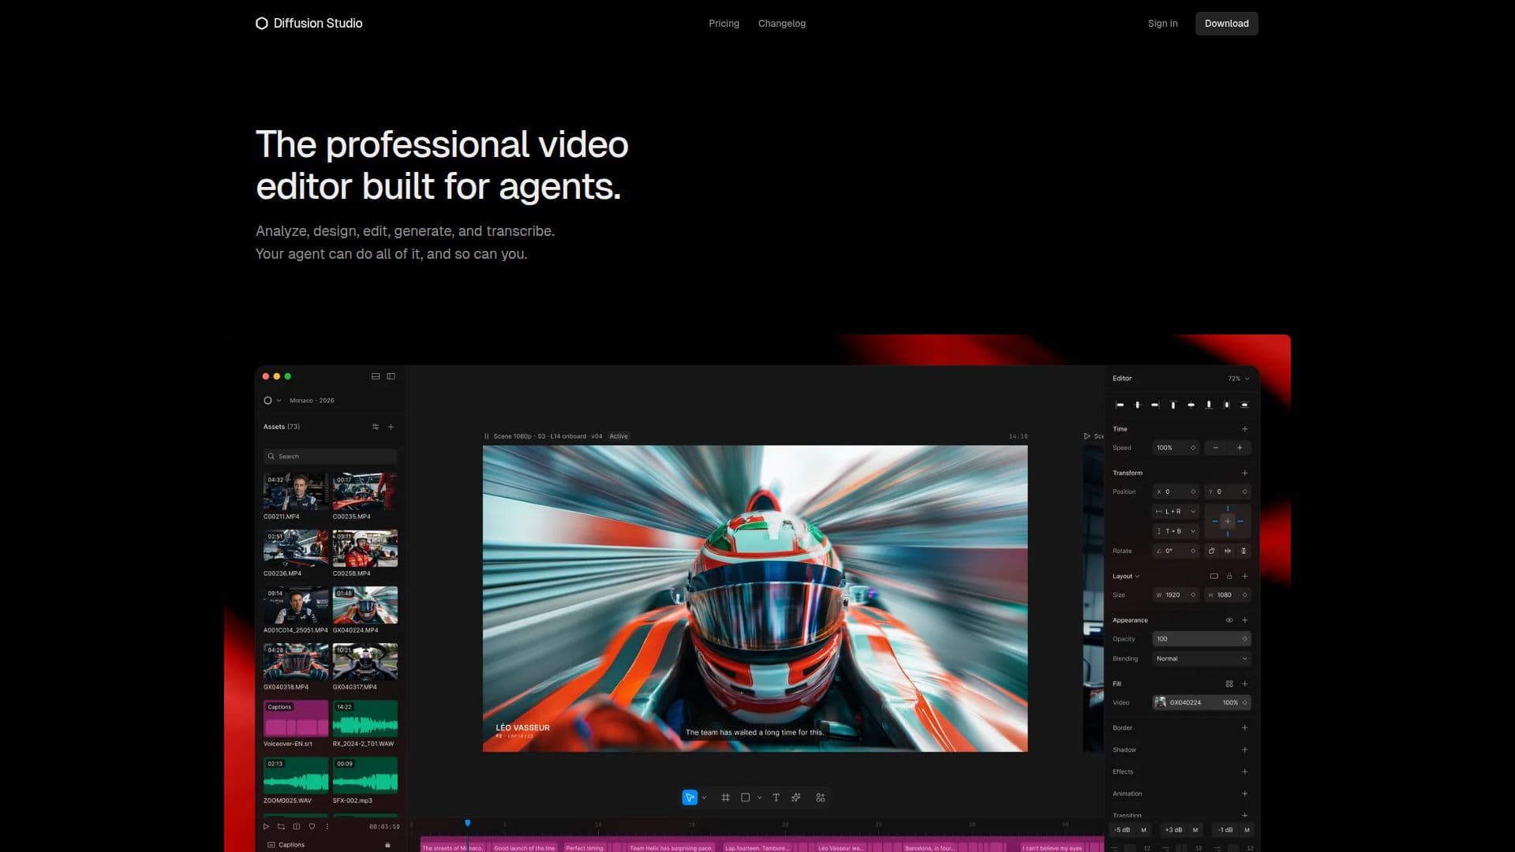Open the components tool next to the sparkle icon
This screenshot has width=1515, height=852.
pos(821,798)
